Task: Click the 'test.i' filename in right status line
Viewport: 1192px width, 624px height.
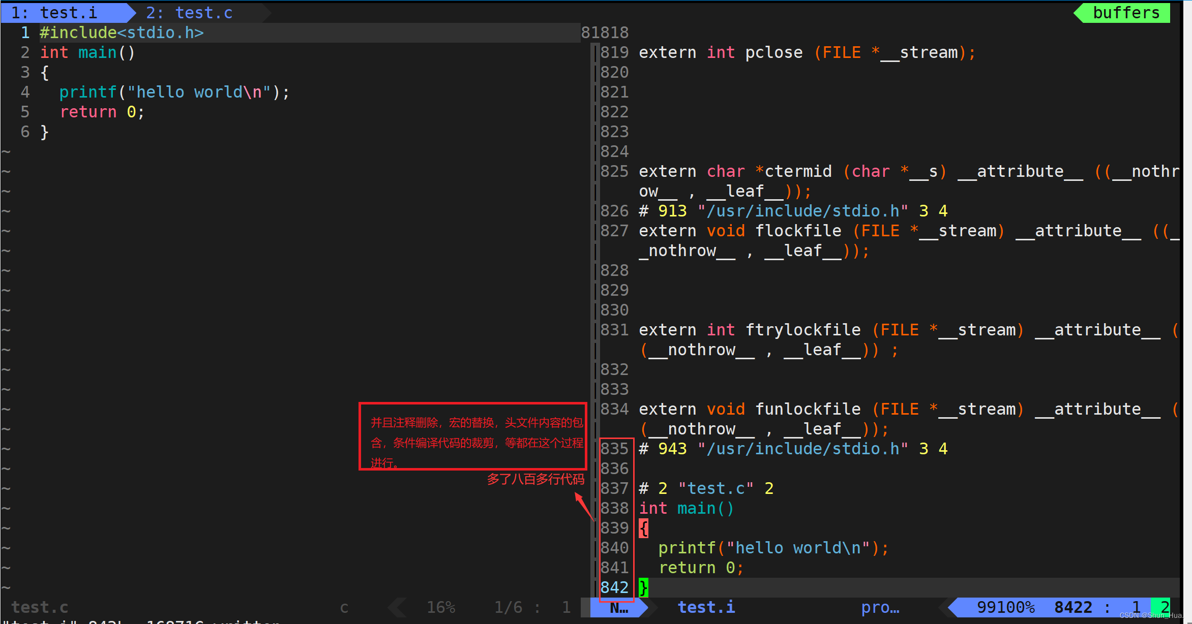Action: pyautogui.click(x=706, y=607)
